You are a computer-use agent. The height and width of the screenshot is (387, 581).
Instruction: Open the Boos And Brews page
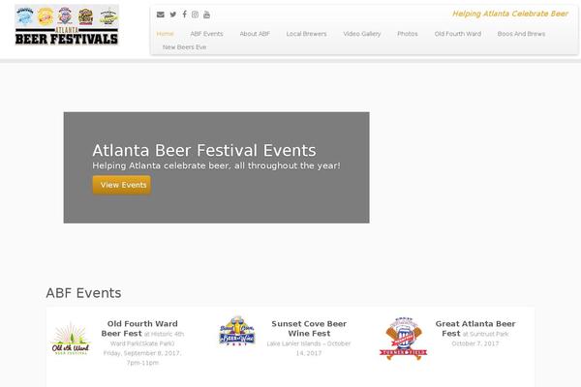tap(521, 34)
